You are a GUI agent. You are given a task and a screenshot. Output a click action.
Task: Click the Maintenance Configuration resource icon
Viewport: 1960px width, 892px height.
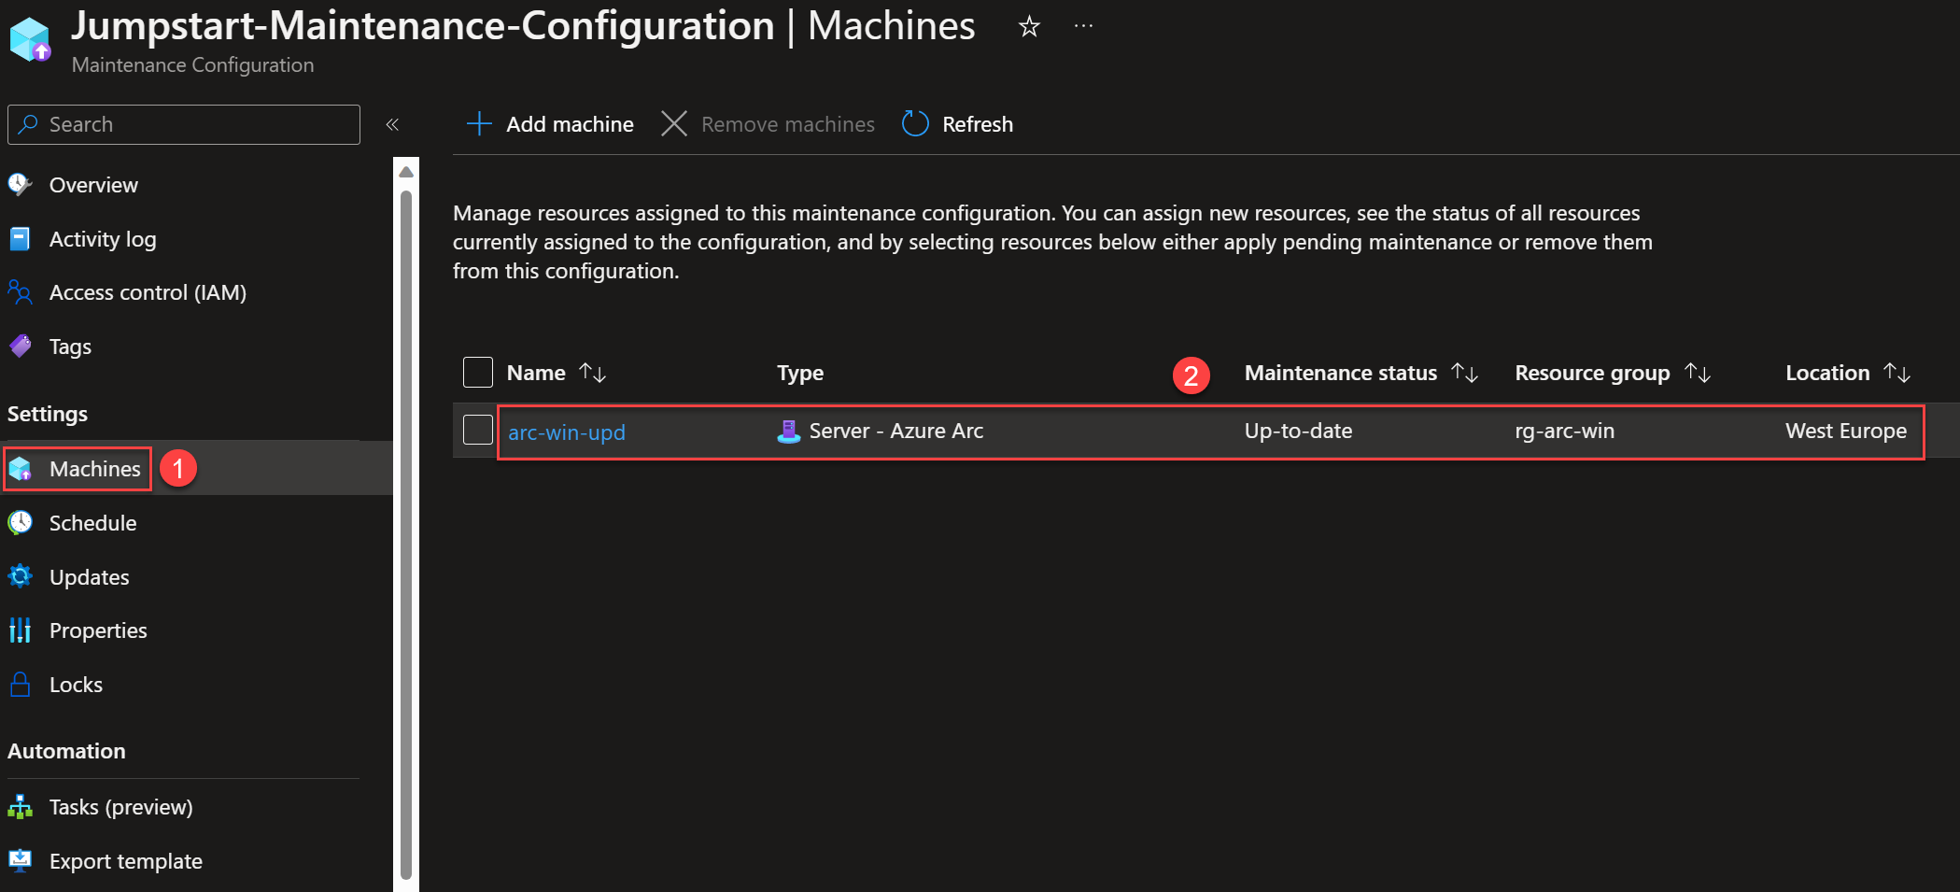(30, 39)
